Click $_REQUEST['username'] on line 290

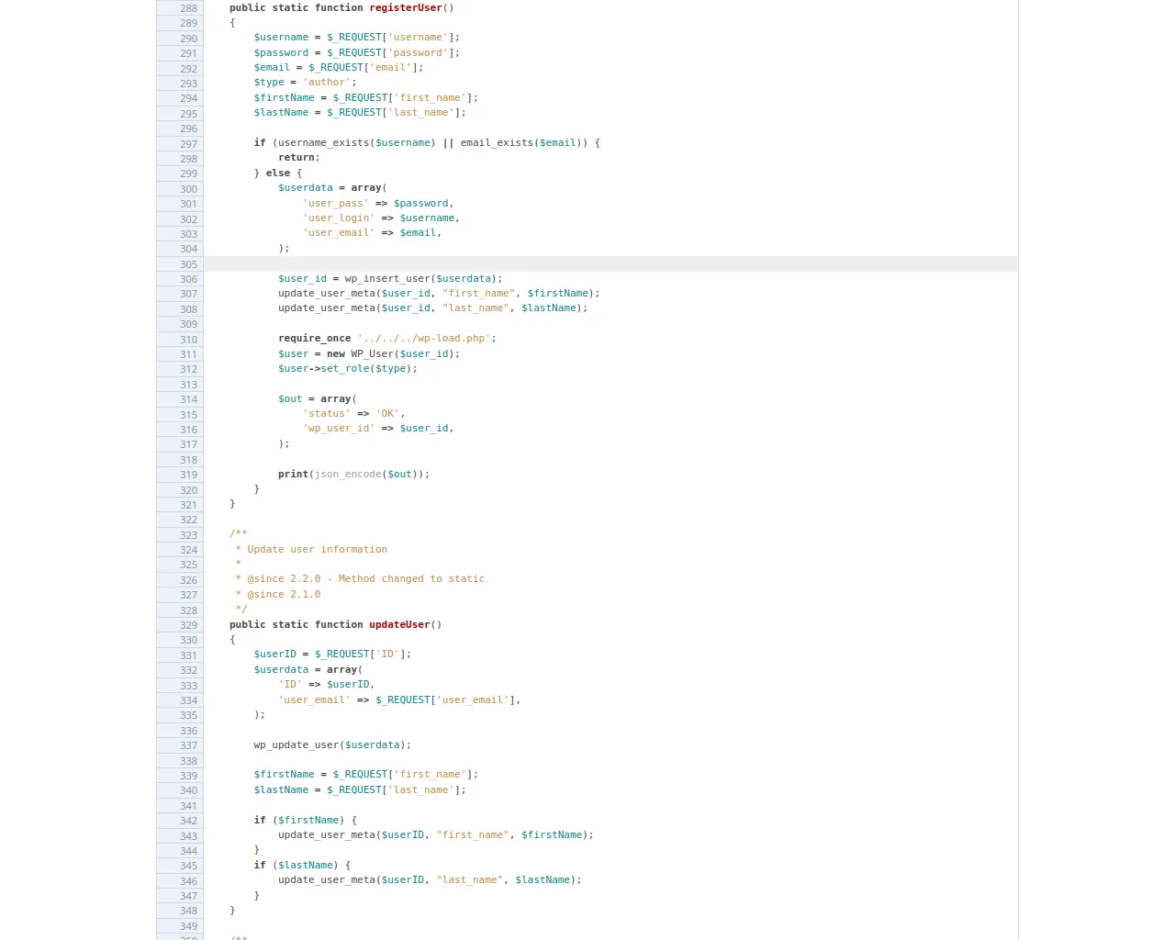[x=390, y=38]
